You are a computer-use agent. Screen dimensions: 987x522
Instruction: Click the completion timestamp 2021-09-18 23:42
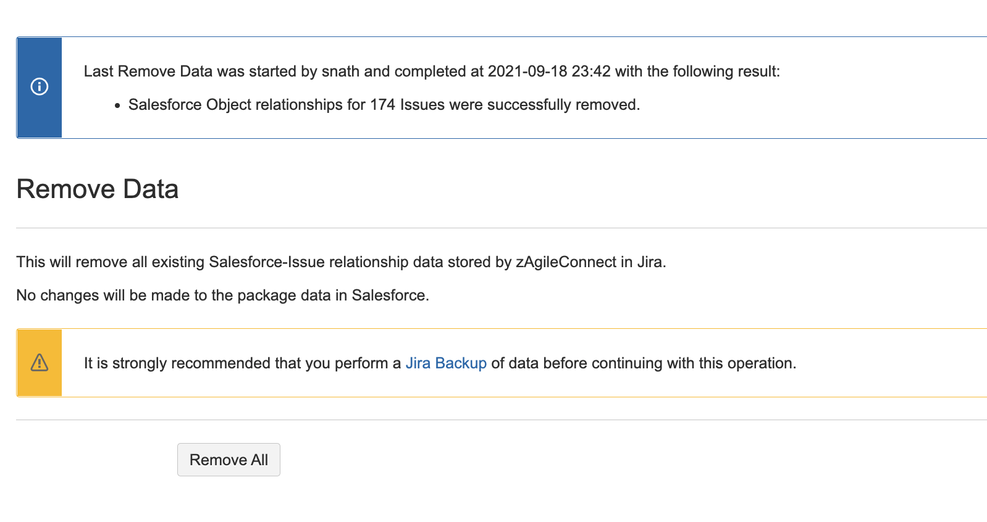pos(548,72)
